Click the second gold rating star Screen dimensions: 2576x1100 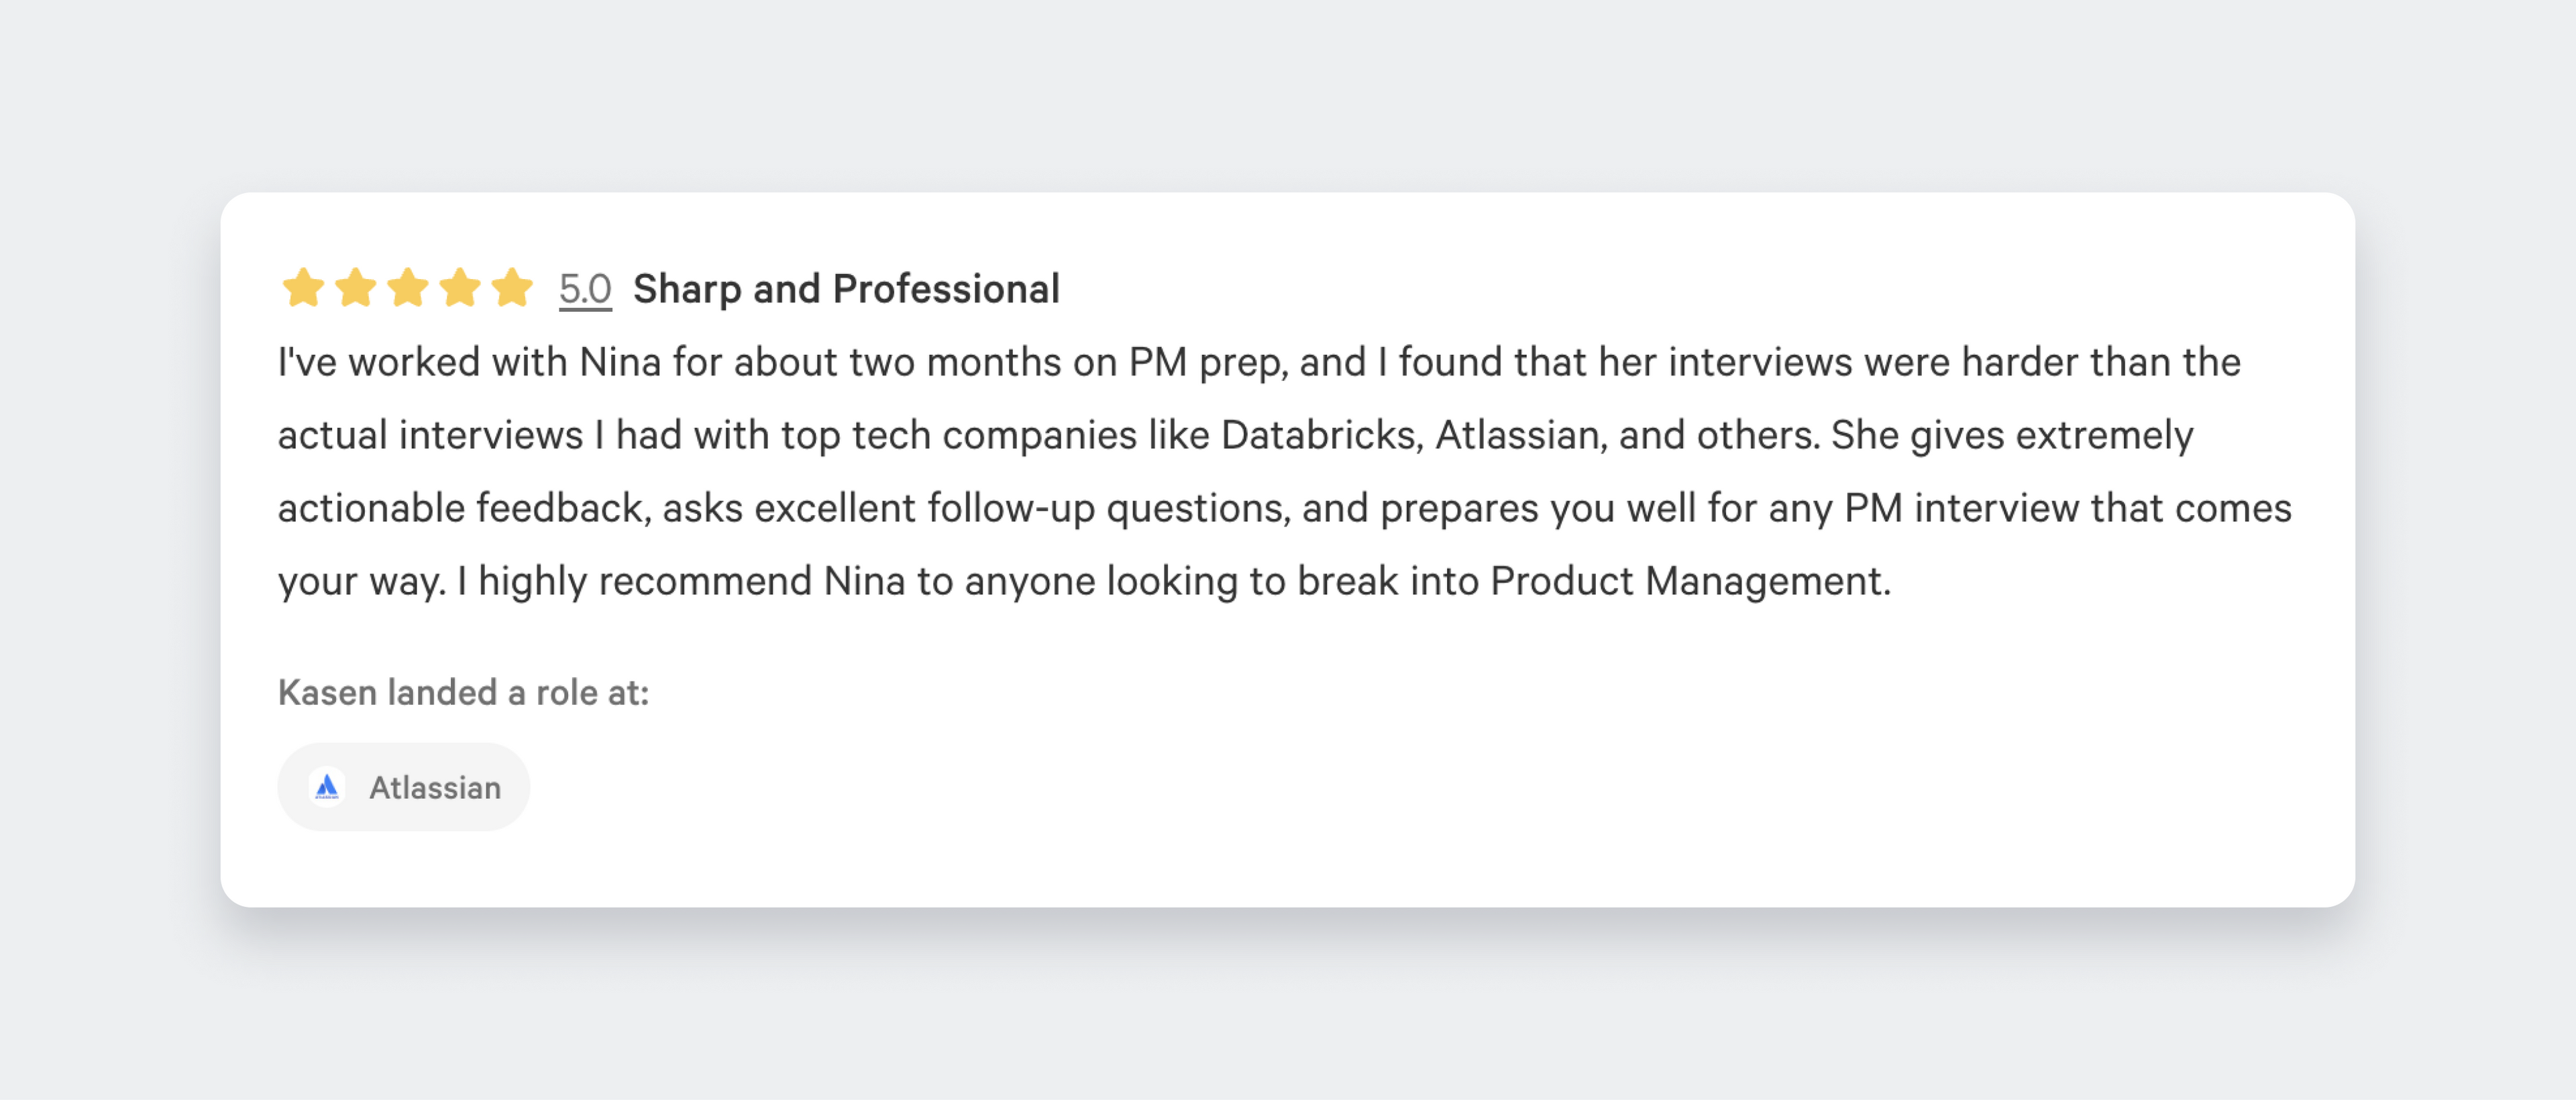click(x=355, y=288)
